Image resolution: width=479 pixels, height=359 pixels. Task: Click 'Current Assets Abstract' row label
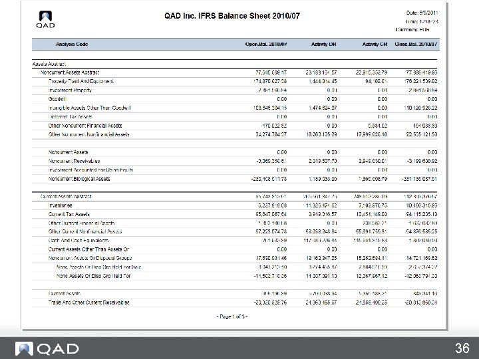(x=66, y=197)
